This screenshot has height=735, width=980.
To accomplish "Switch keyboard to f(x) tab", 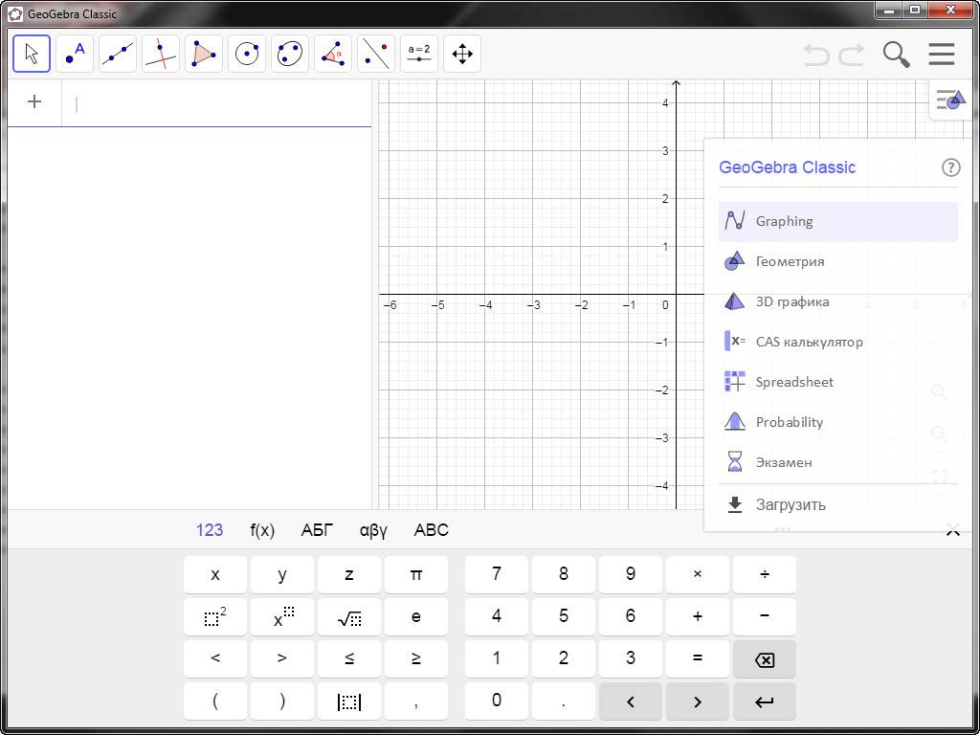I will 262,530.
